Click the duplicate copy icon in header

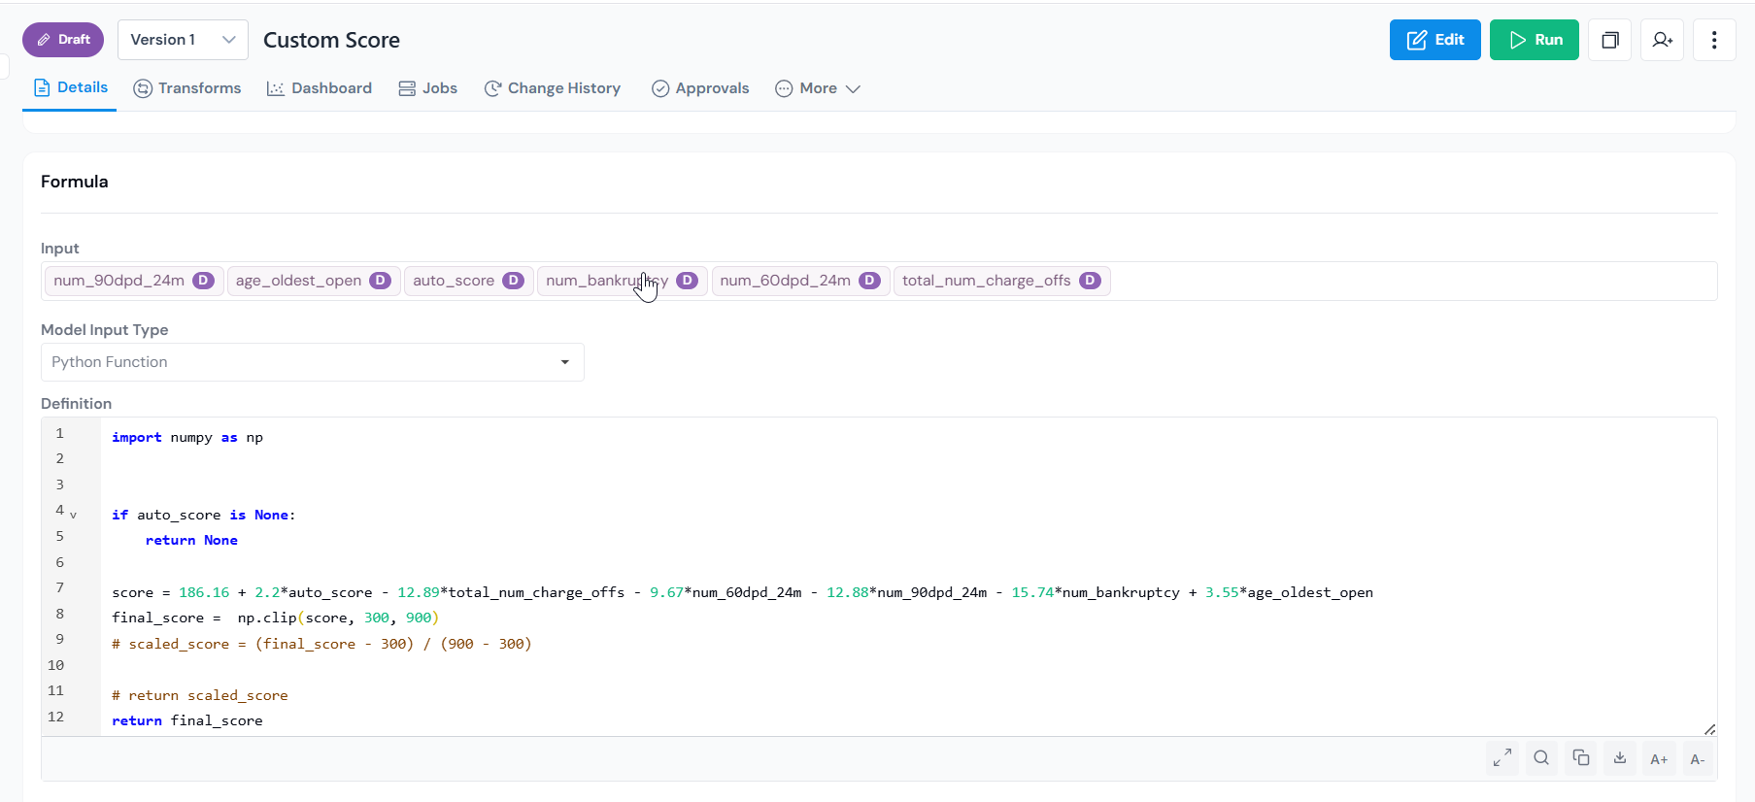pyautogui.click(x=1609, y=40)
